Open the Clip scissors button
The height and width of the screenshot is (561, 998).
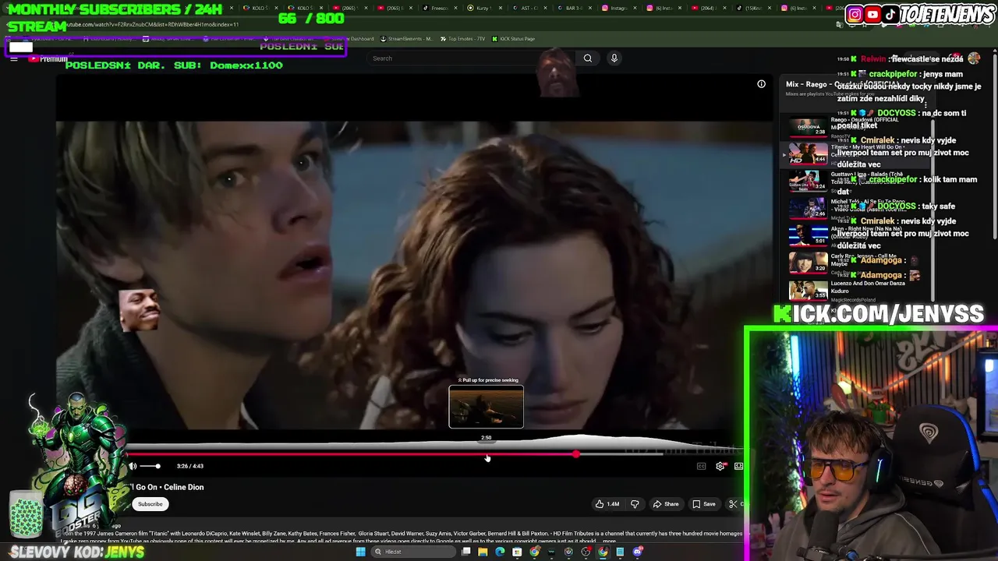(x=733, y=504)
